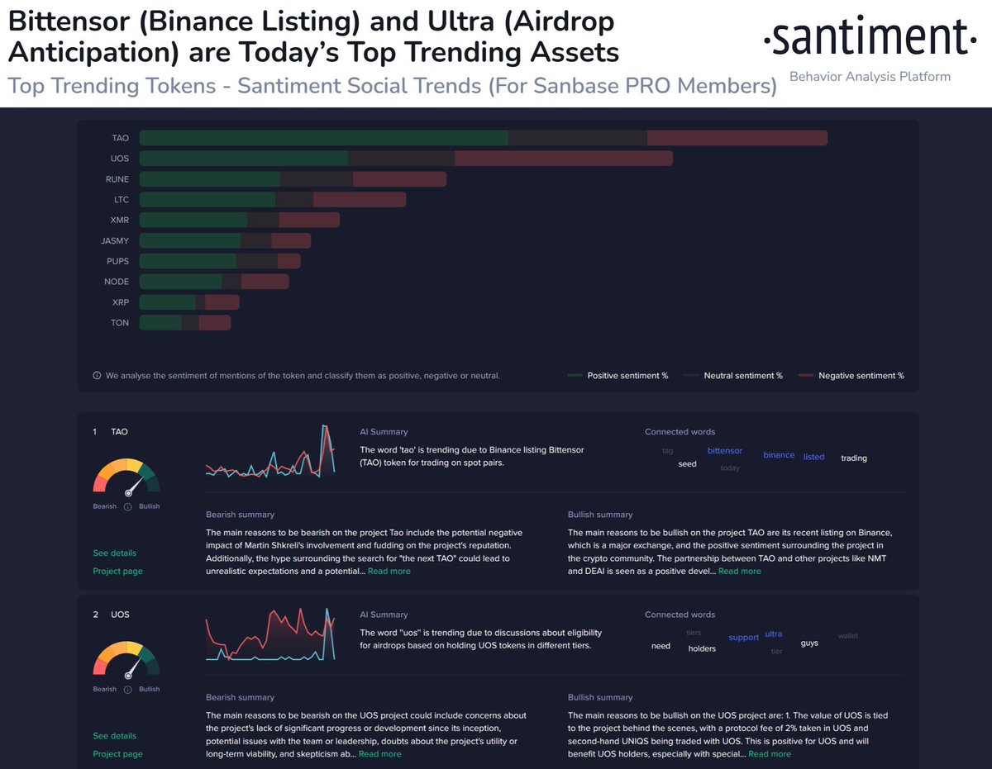Click the PUPS sentiment bar
The height and width of the screenshot is (769, 992).
[x=220, y=261]
